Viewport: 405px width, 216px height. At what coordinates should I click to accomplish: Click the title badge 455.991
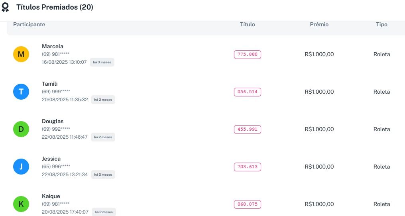(247, 130)
